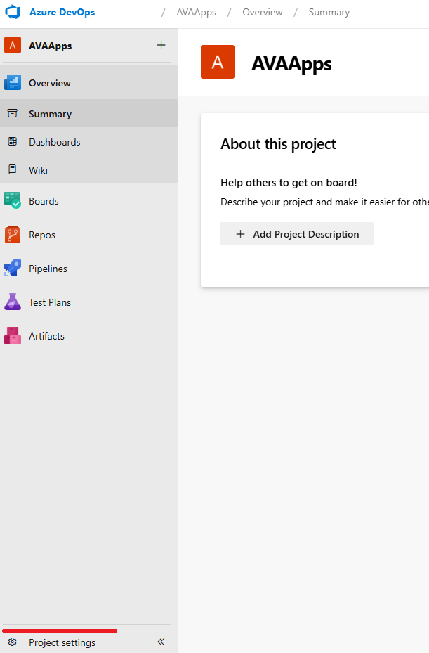The height and width of the screenshot is (653, 429).
Task: Open the Repos section label
Action: [42, 235]
